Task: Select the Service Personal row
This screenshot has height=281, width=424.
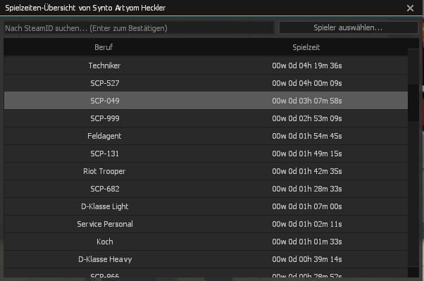Action: point(206,224)
